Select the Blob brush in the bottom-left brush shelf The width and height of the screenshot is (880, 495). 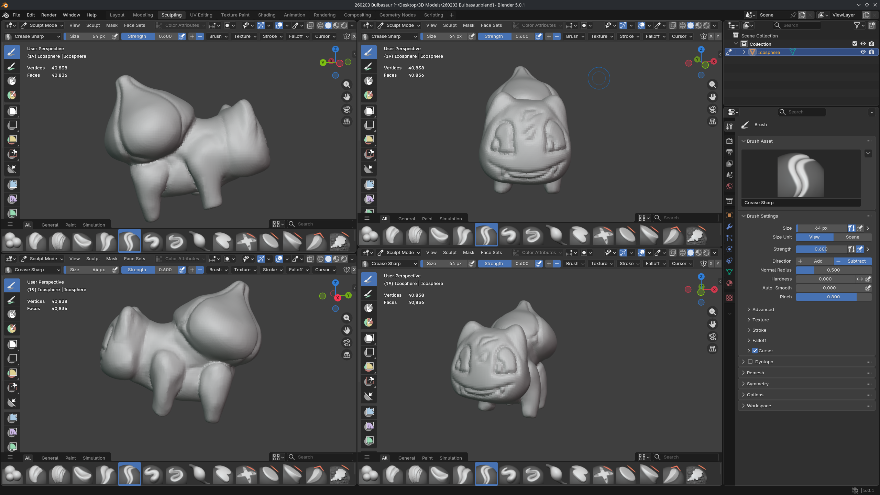(x=13, y=475)
